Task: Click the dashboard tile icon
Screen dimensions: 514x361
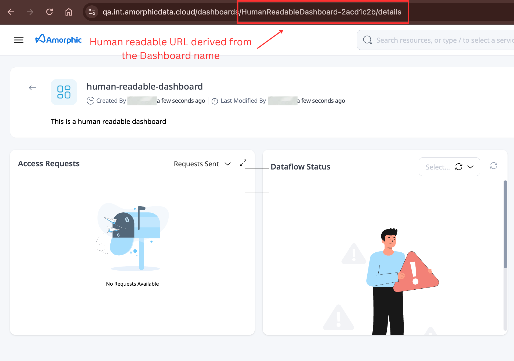Action: (x=64, y=92)
